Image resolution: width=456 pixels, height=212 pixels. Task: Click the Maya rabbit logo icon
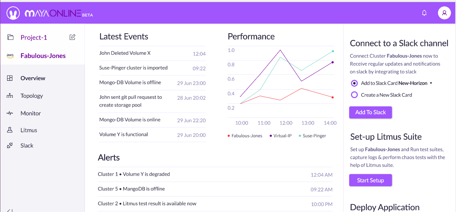pos(13,13)
